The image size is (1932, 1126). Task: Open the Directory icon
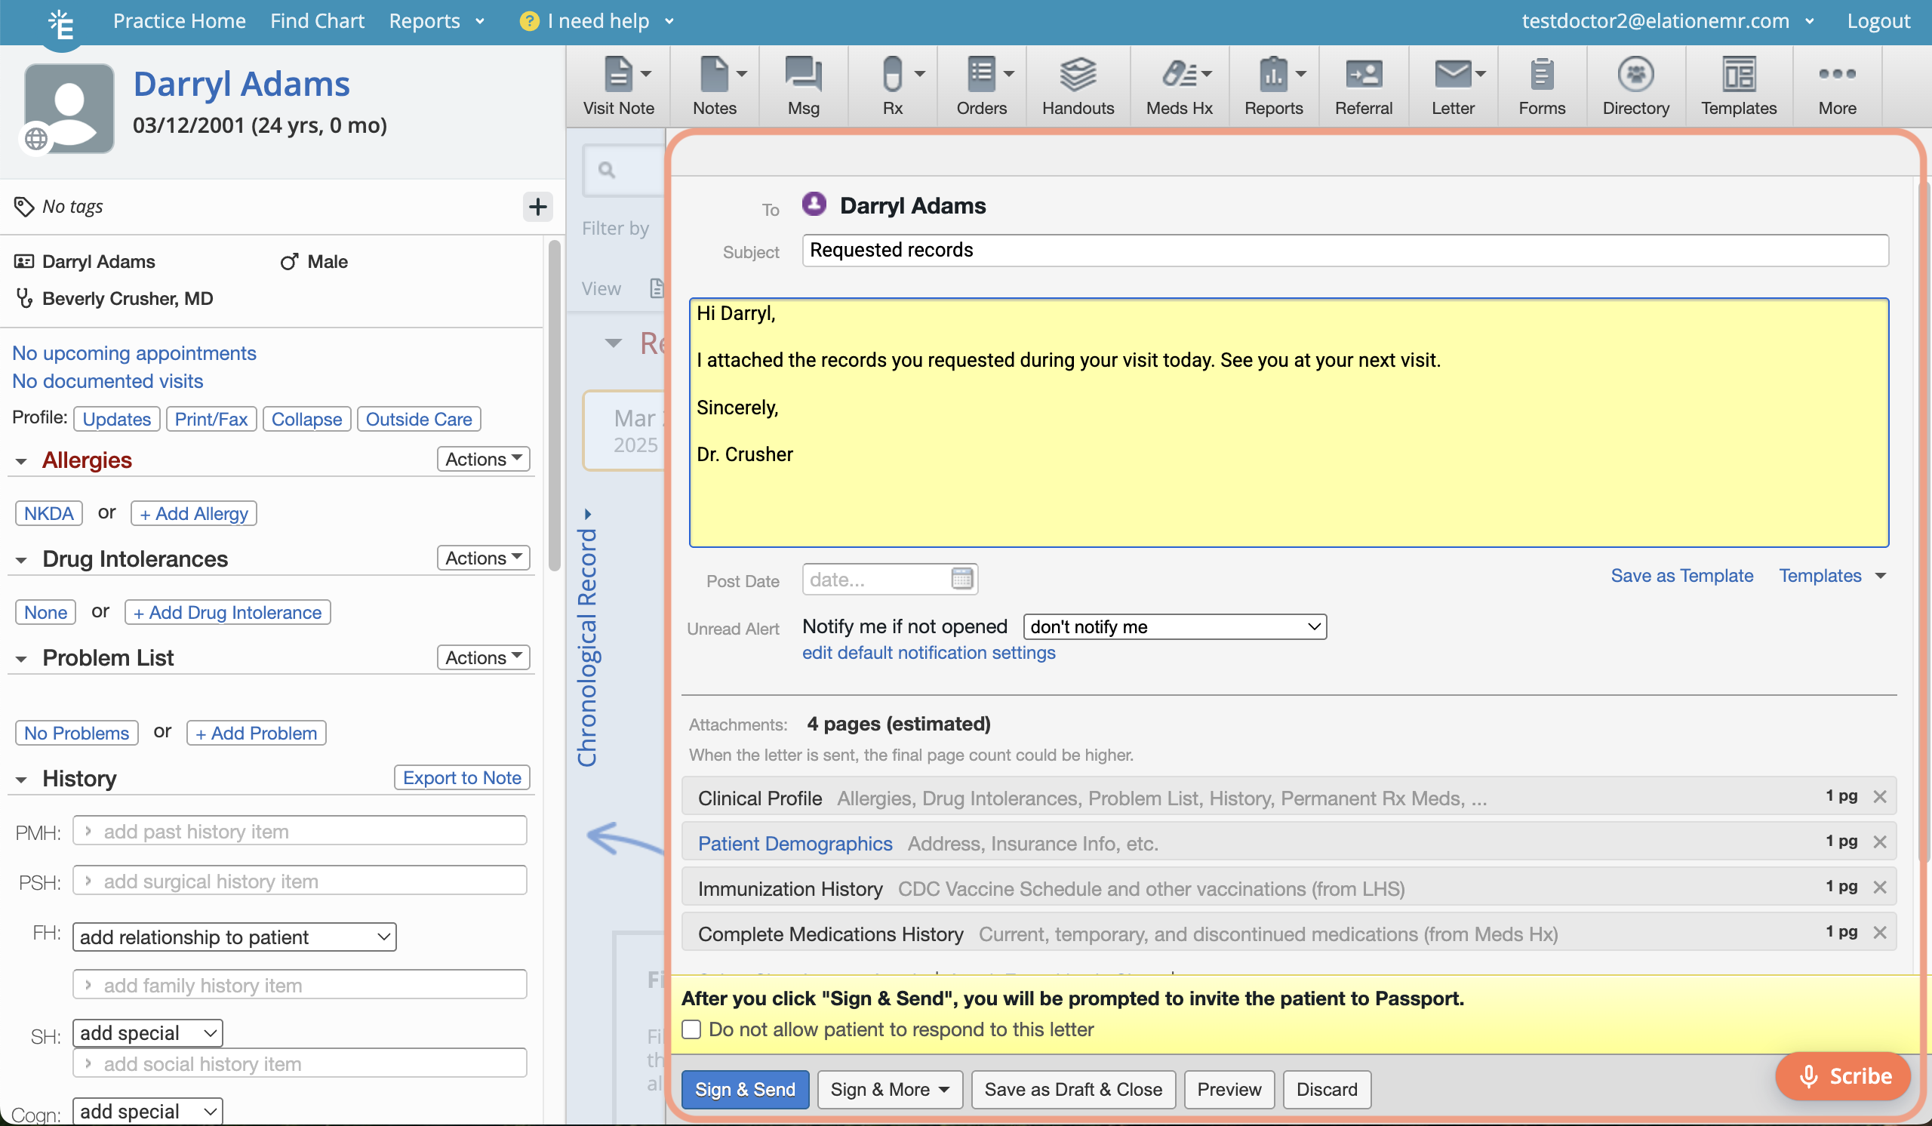click(x=1635, y=86)
